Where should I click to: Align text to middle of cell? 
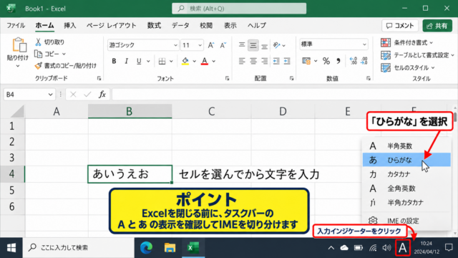[253, 45]
